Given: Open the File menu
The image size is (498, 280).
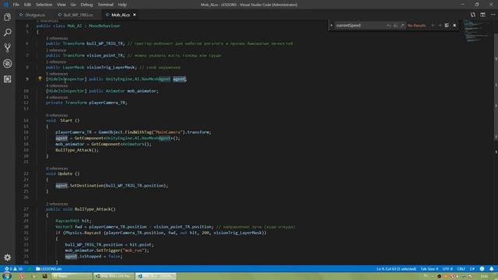Looking at the screenshot, I should coord(16,5).
